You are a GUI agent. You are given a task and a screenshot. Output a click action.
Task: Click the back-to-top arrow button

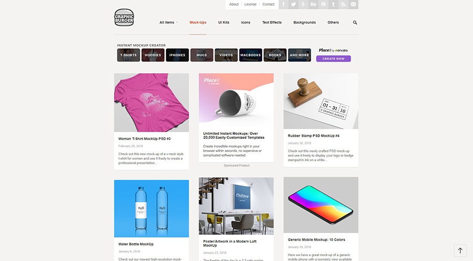[x=460, y=251]
